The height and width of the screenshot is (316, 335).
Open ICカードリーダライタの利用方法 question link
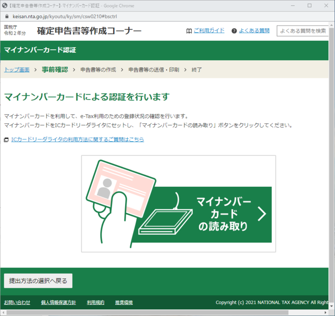[77, 140]
